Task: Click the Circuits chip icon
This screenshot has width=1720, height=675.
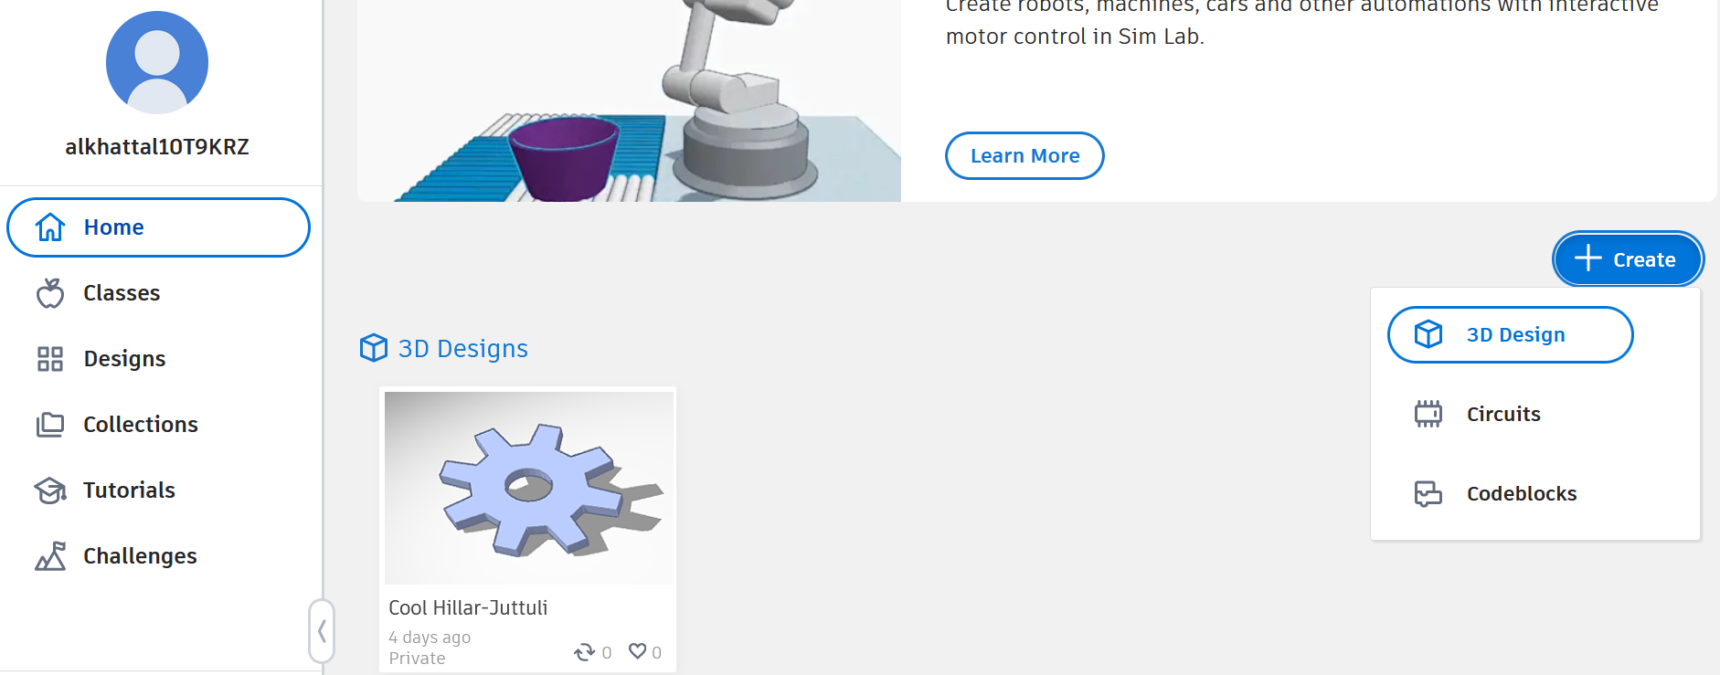Action: pos(1428,414)
